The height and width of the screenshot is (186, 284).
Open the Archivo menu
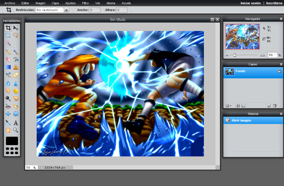10,3
